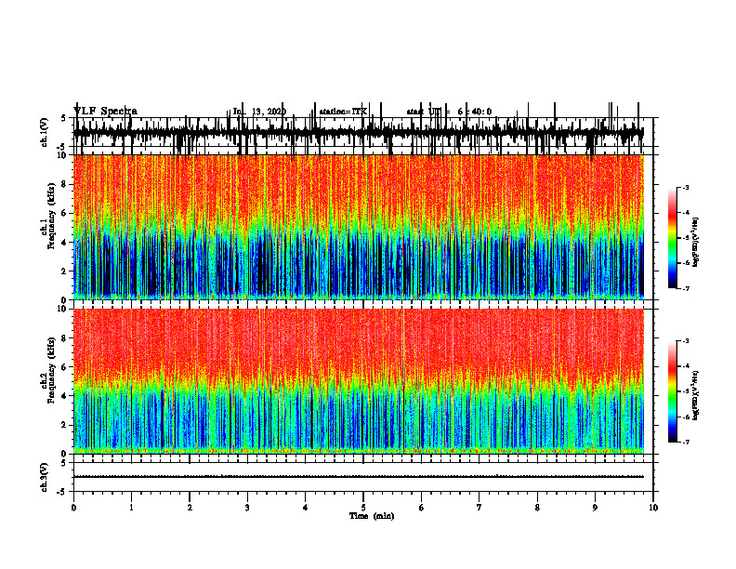Click the '2' kHz tick on ch.2 axis
The height and width of the screenshot is (569, 736).
pos(64,425)
